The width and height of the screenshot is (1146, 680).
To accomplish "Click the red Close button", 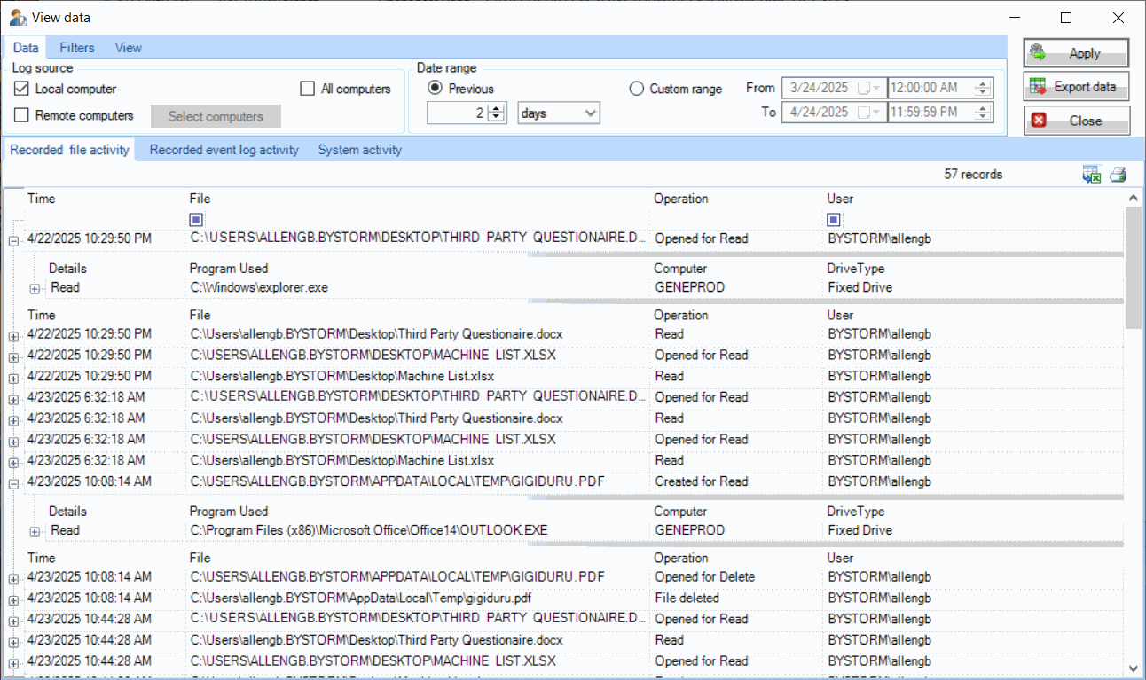I will coord(1076,121).
